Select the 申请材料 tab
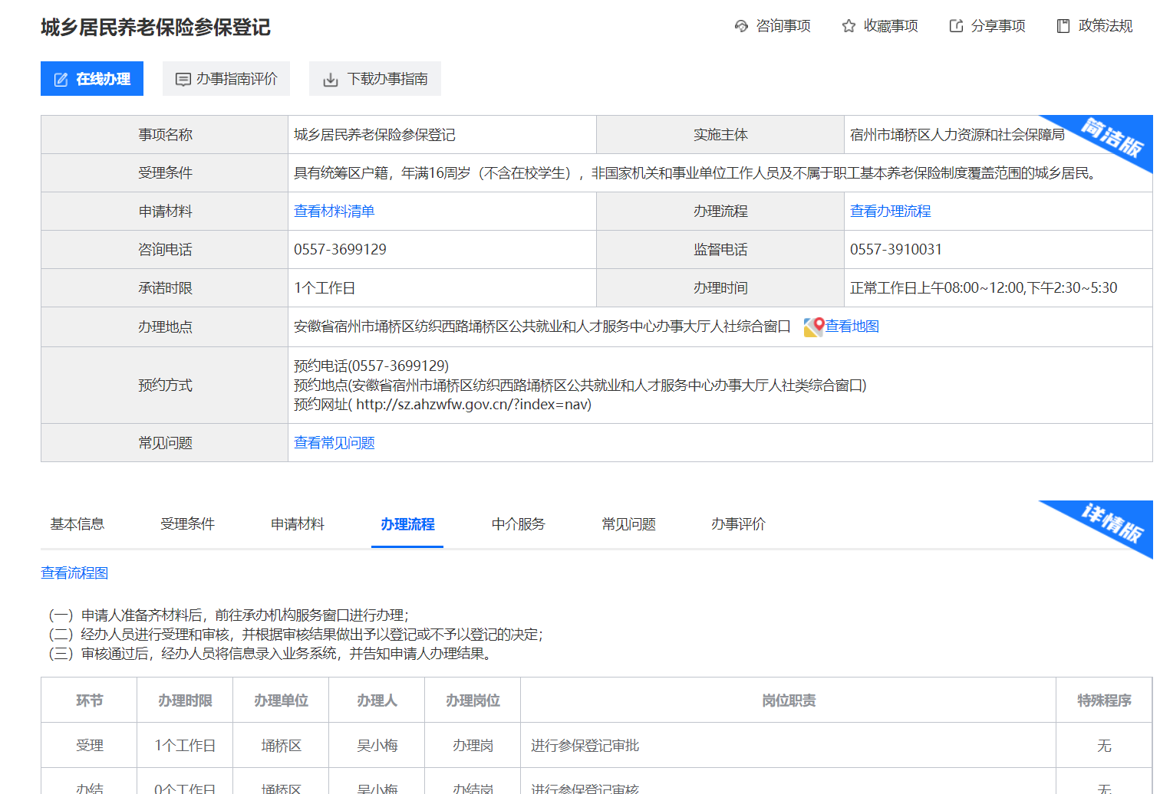This screenshot has height=794, width=1160. pyautogui.click(x=298, y=524)
